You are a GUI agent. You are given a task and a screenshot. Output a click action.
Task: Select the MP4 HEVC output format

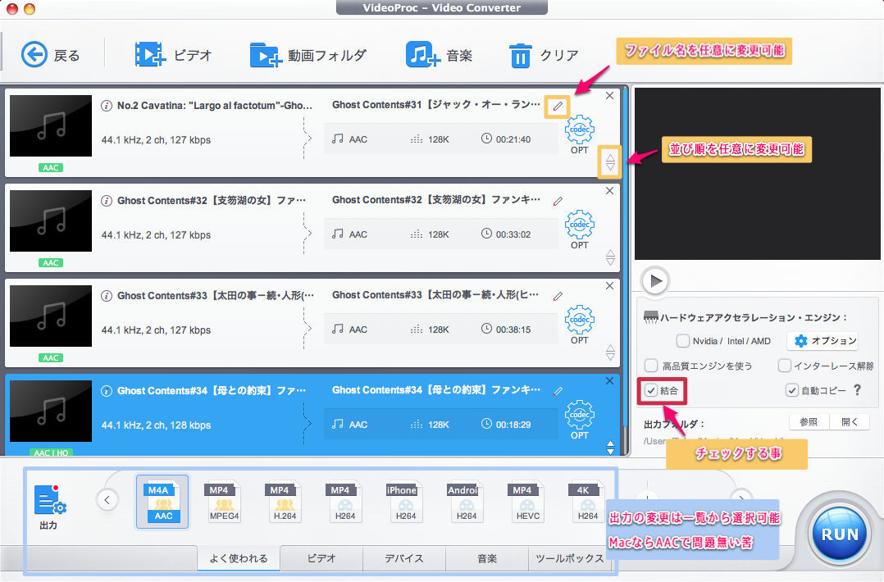point(528,502)
